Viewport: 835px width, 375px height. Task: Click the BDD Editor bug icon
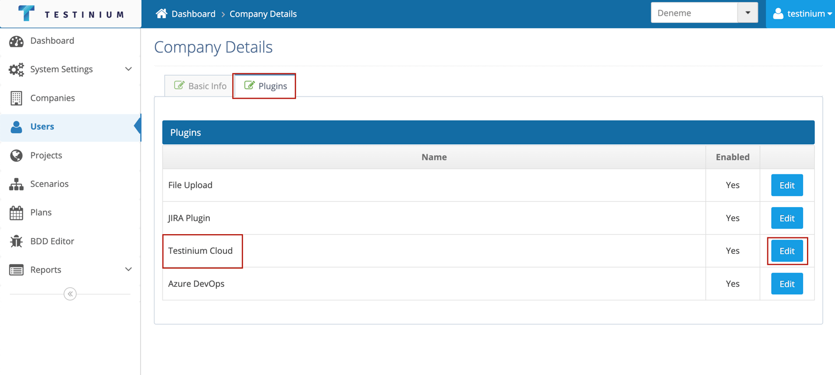[16, 241]
